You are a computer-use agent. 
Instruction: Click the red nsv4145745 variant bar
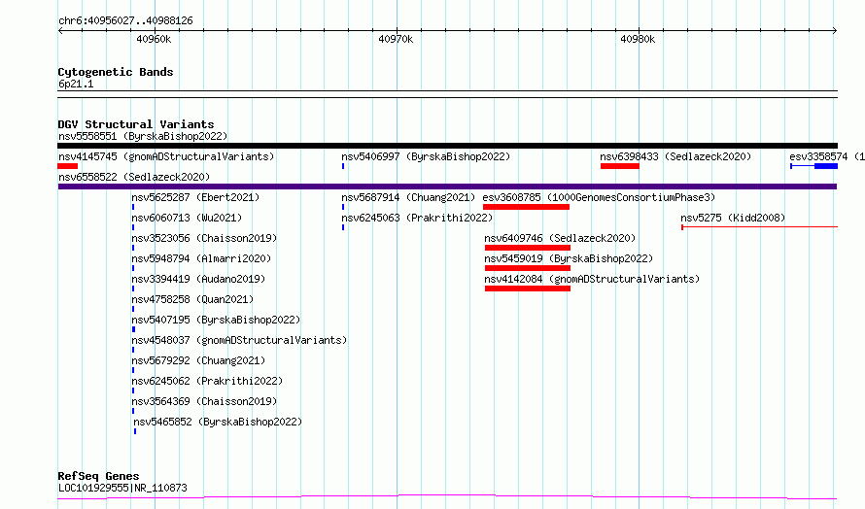click(x=67, y=166)
